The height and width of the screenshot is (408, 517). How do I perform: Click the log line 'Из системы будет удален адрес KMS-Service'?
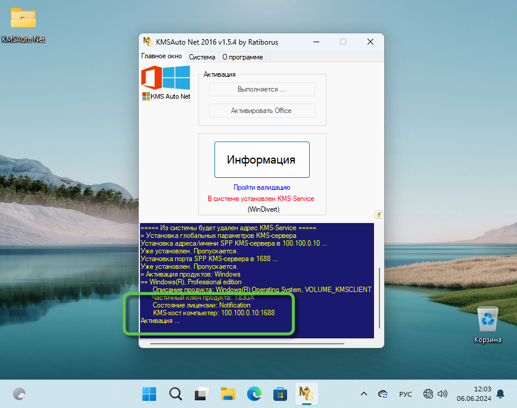click(x=228, y=228)
